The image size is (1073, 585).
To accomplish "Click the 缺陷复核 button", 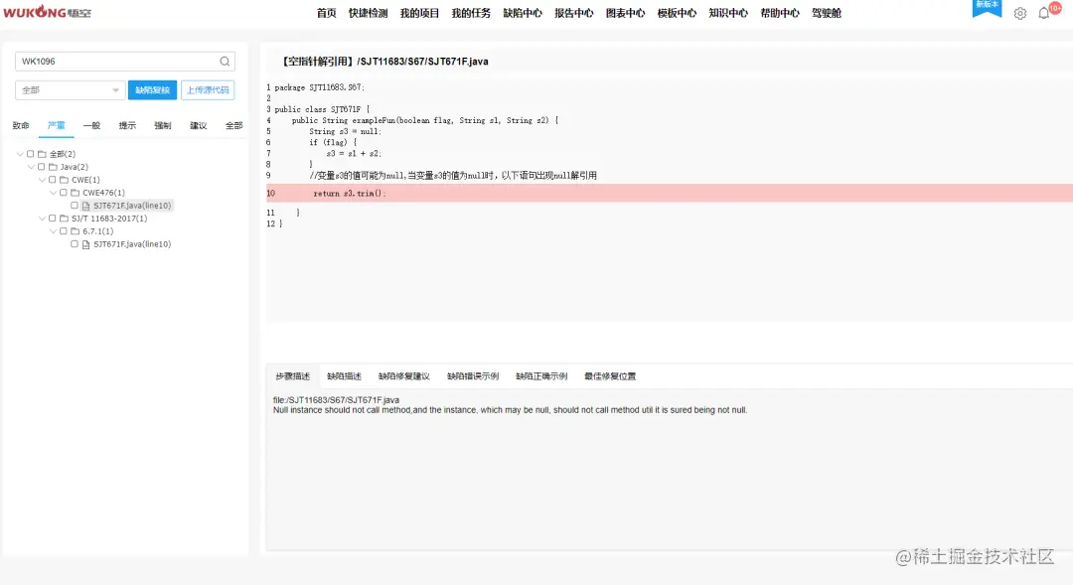I will [x=153, y=90].
